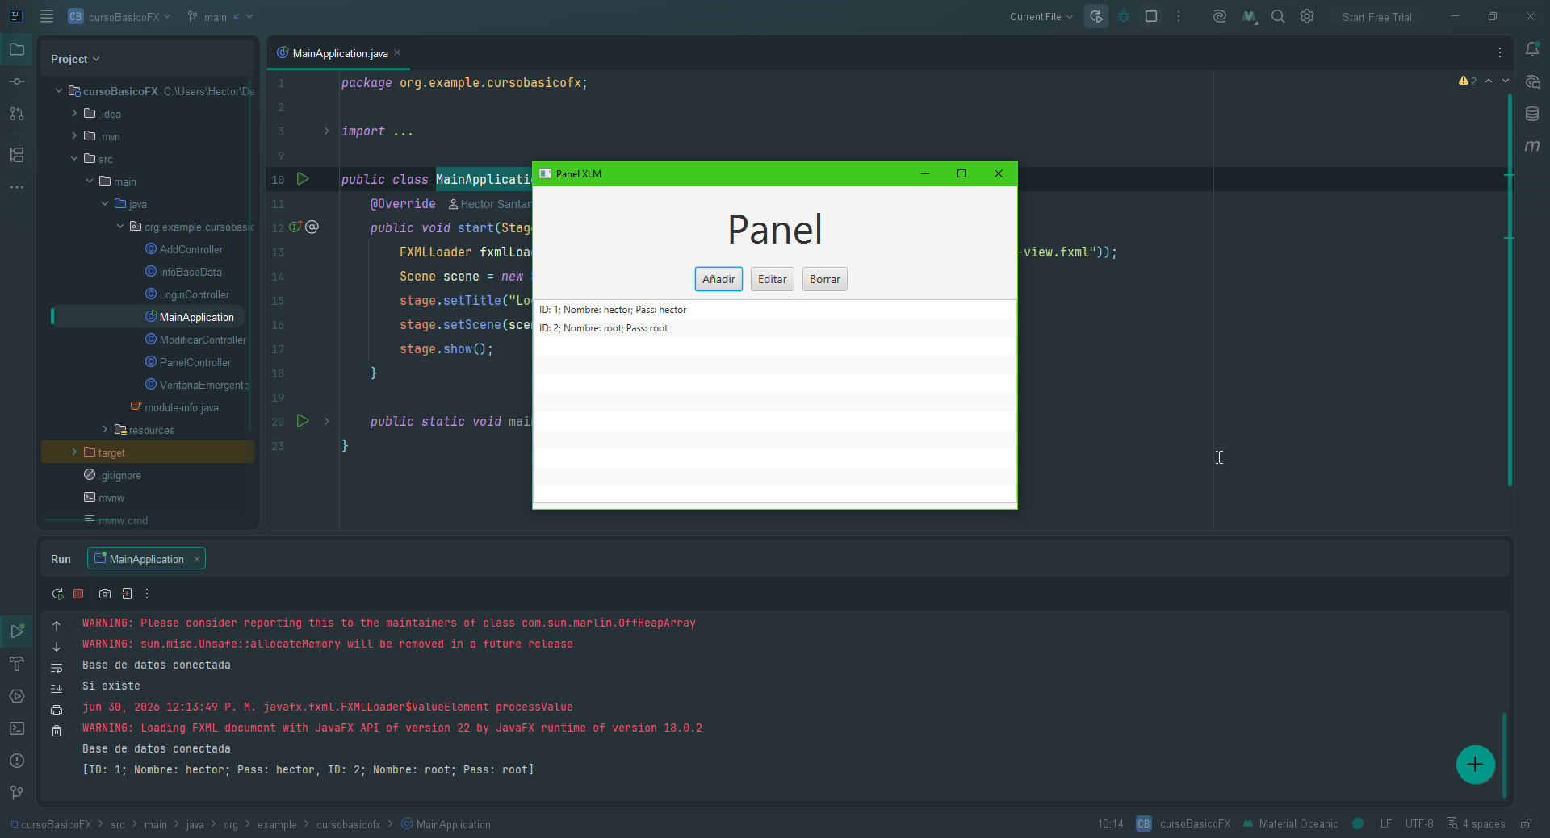Close the MainApplication.java editor tab

click(x=397, y=53)
